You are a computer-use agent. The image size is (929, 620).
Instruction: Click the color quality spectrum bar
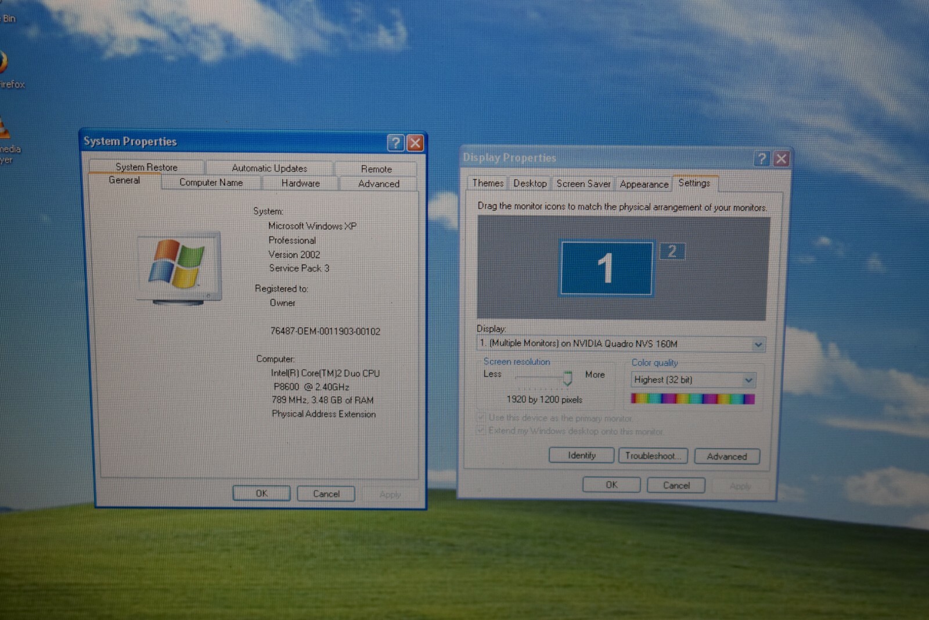coord(693,399)
